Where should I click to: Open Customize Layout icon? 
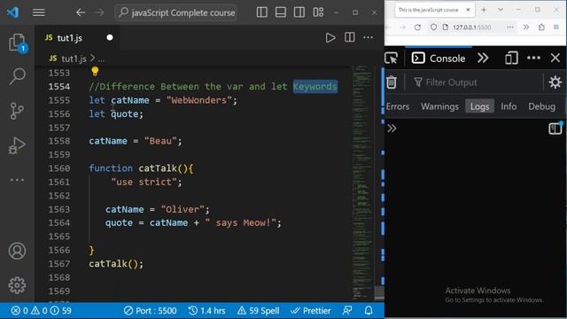click(318, 12)
